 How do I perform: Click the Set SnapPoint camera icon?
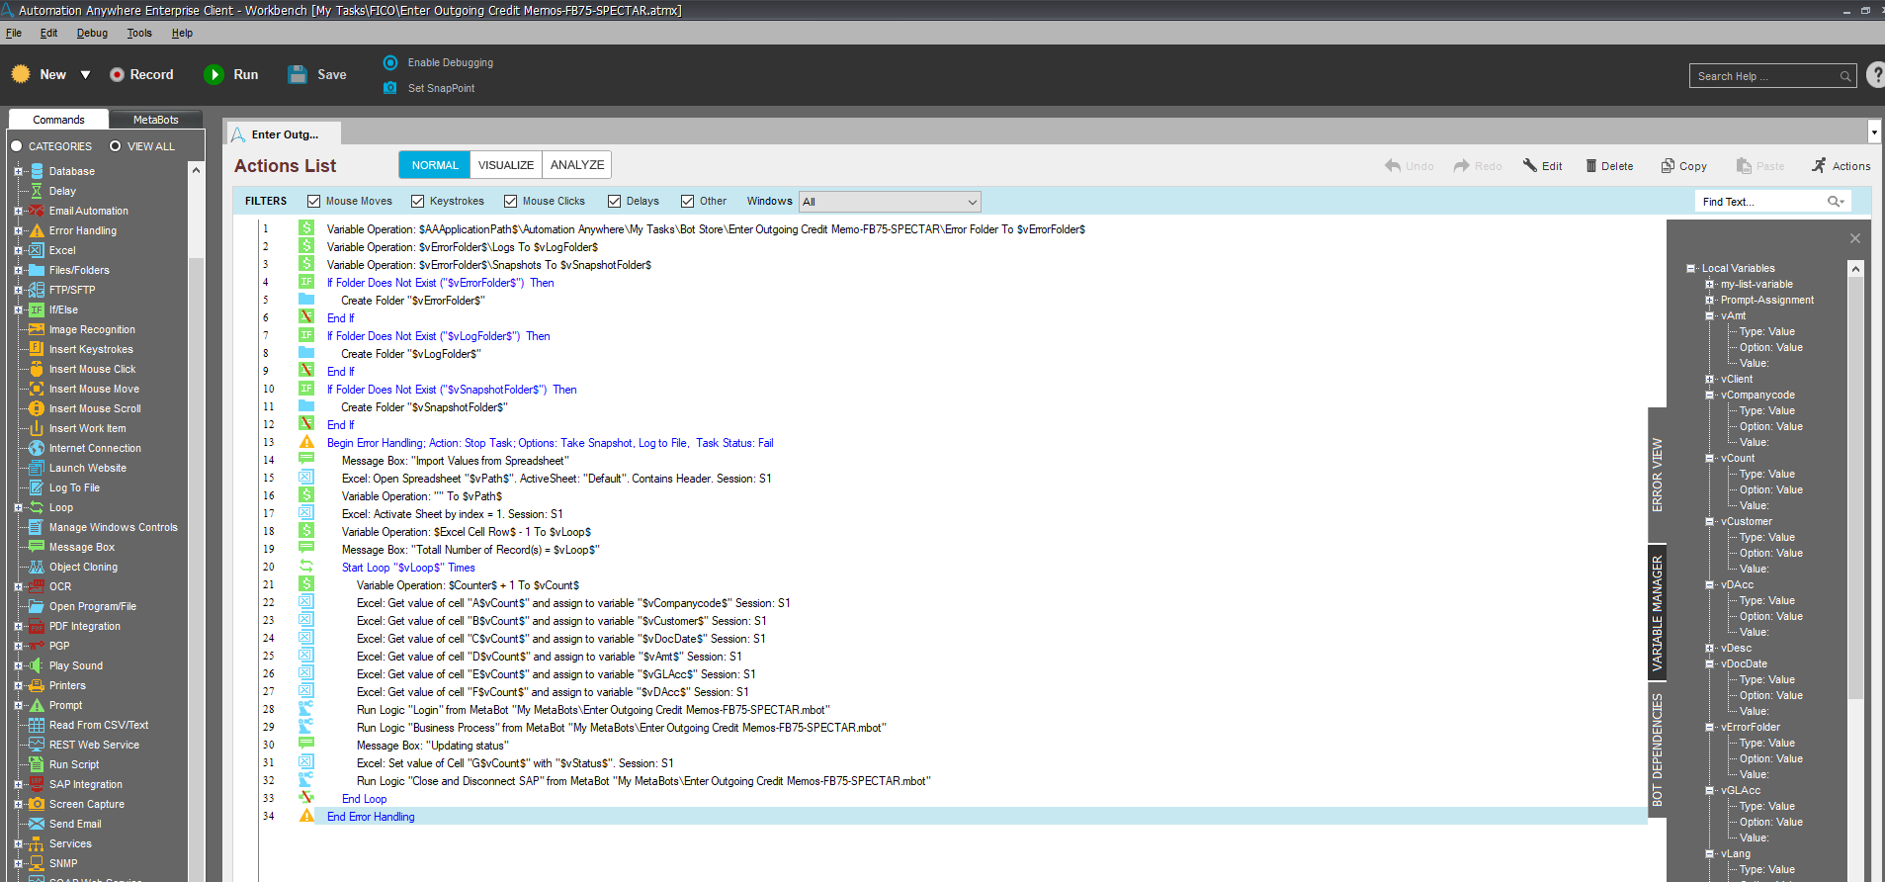(390, 88)
